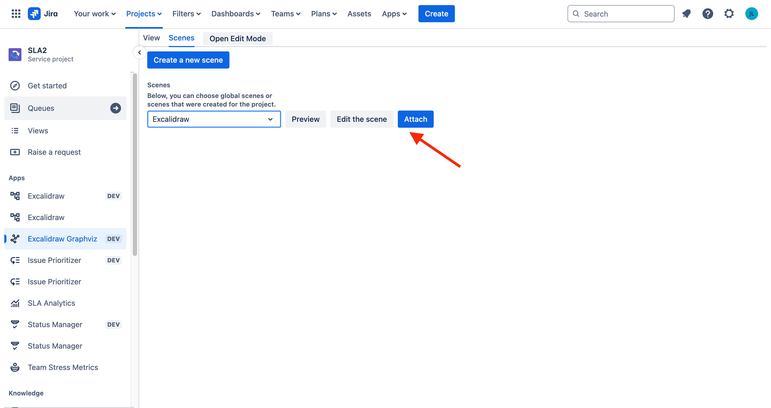Image resolution: width=771 pixels, height=408 pixels.
Task: Click the Attach button
Action: tap(415, 119)
